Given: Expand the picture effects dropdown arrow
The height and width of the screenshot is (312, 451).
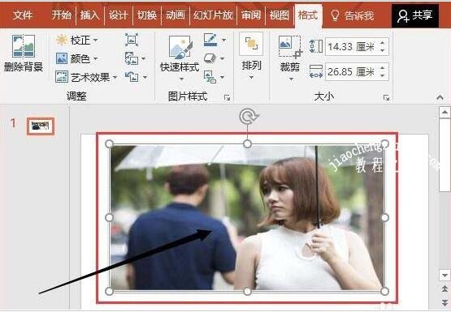Looking at the screenshot, I should pyautogui.click(x=223, y=59).
